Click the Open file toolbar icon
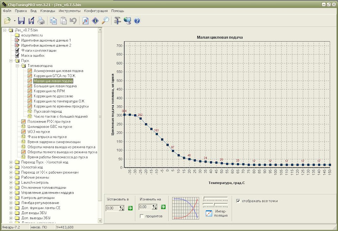This screenshot has height=231, width=338. [7, 21]
